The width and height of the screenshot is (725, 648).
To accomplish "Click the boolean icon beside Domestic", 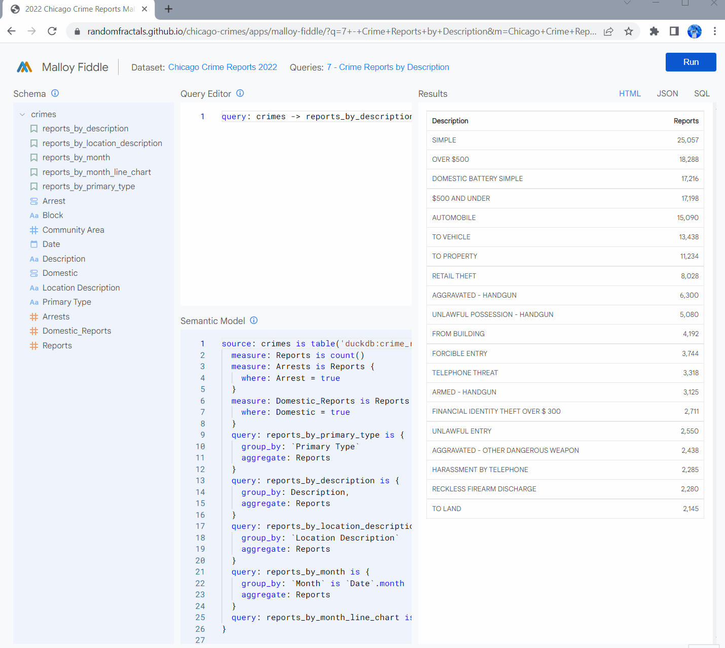I will pos(34,273).
